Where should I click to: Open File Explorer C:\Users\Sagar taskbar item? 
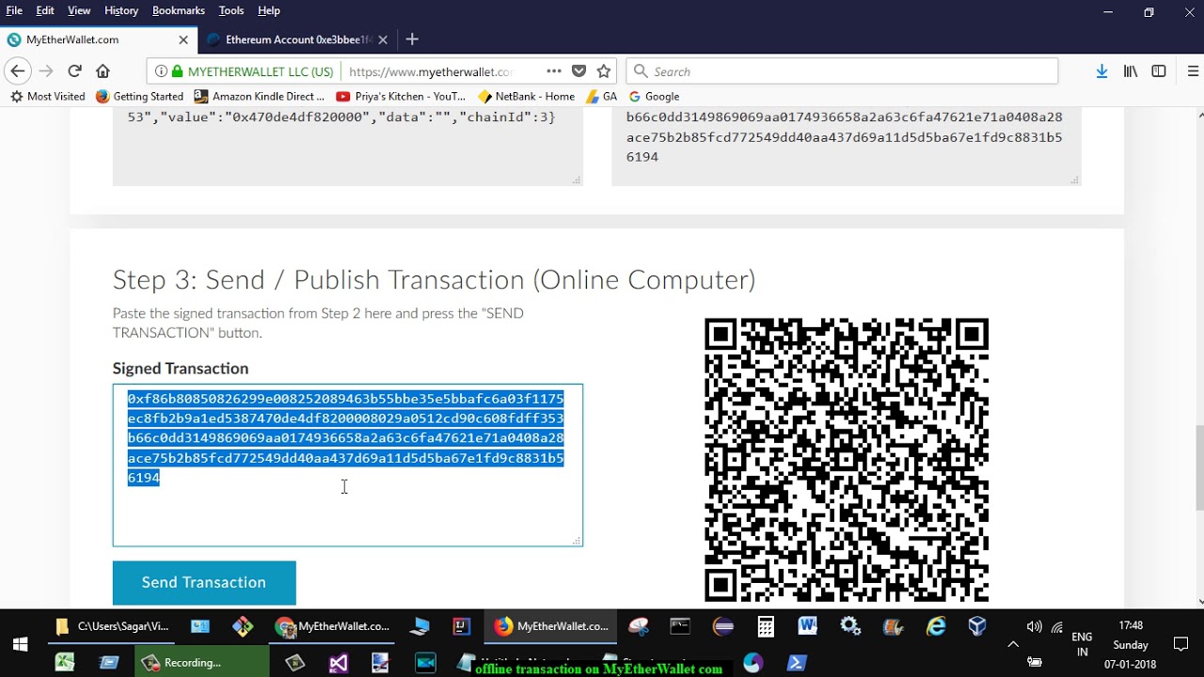[x=112, y=626]
